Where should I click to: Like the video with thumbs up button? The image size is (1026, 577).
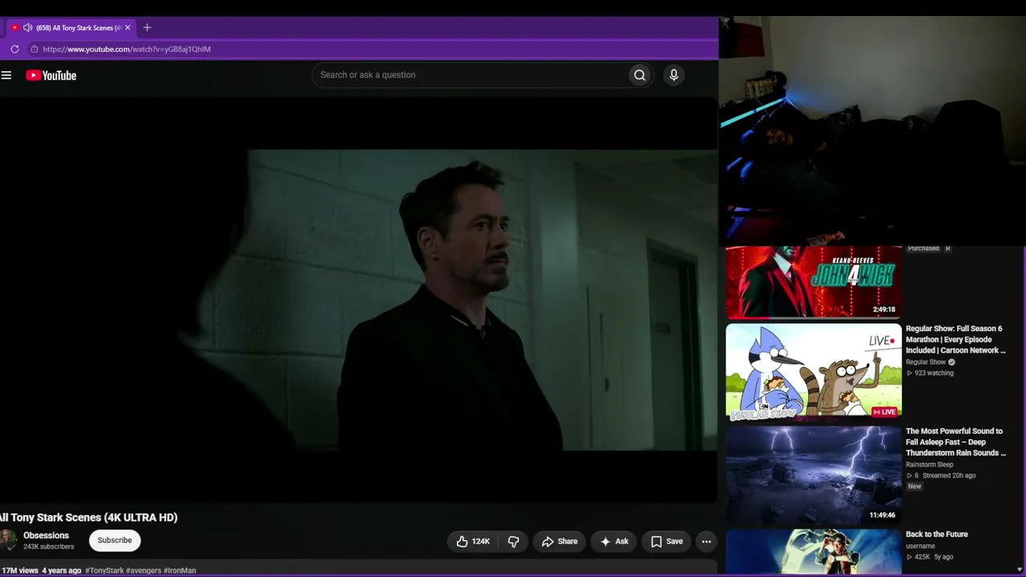click(473, 542)
